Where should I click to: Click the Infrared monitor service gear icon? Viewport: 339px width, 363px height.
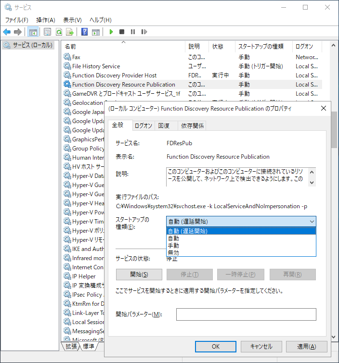click(67, 258)
